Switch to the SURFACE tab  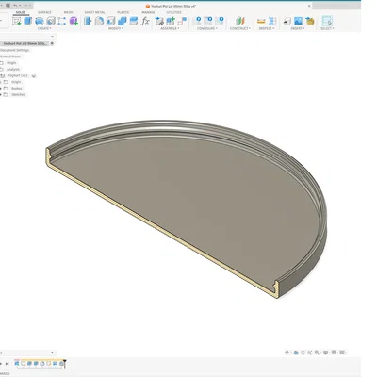click(44, 12)
